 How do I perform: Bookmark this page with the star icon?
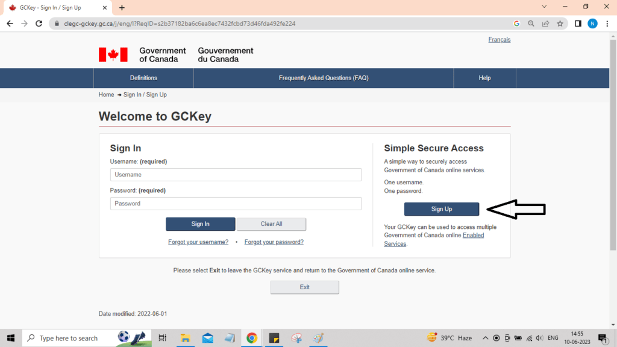560,23
